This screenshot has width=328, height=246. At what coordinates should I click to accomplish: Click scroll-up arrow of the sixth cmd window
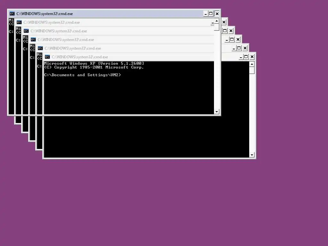point(252,64)
